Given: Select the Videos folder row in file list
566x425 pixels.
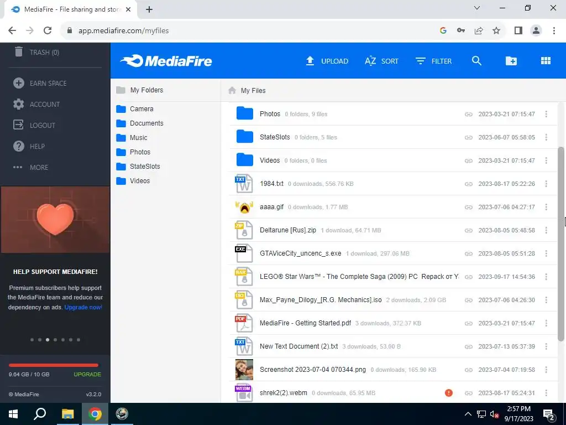Looking at the screenshot, I should [x=393, y=160].
